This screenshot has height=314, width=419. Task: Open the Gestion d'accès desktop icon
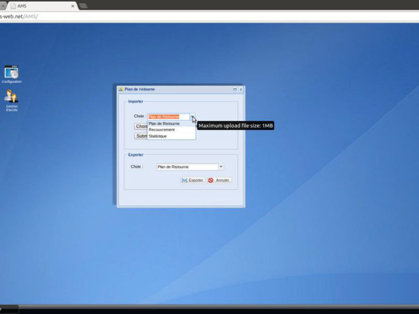point(12,96)
